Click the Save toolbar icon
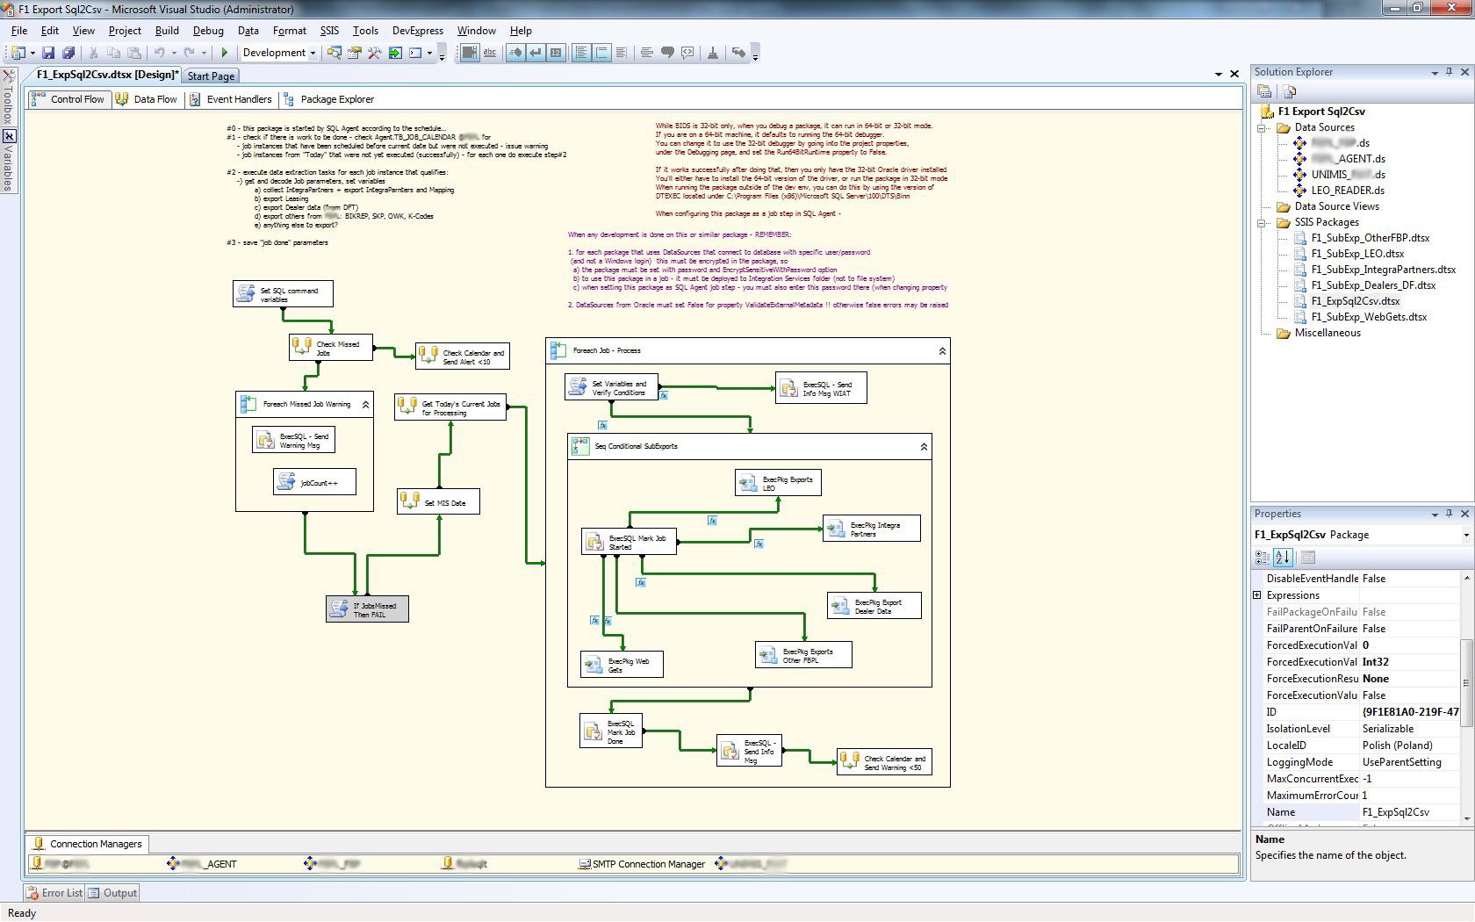The image size is (1475, 922). tap(48, 54)
